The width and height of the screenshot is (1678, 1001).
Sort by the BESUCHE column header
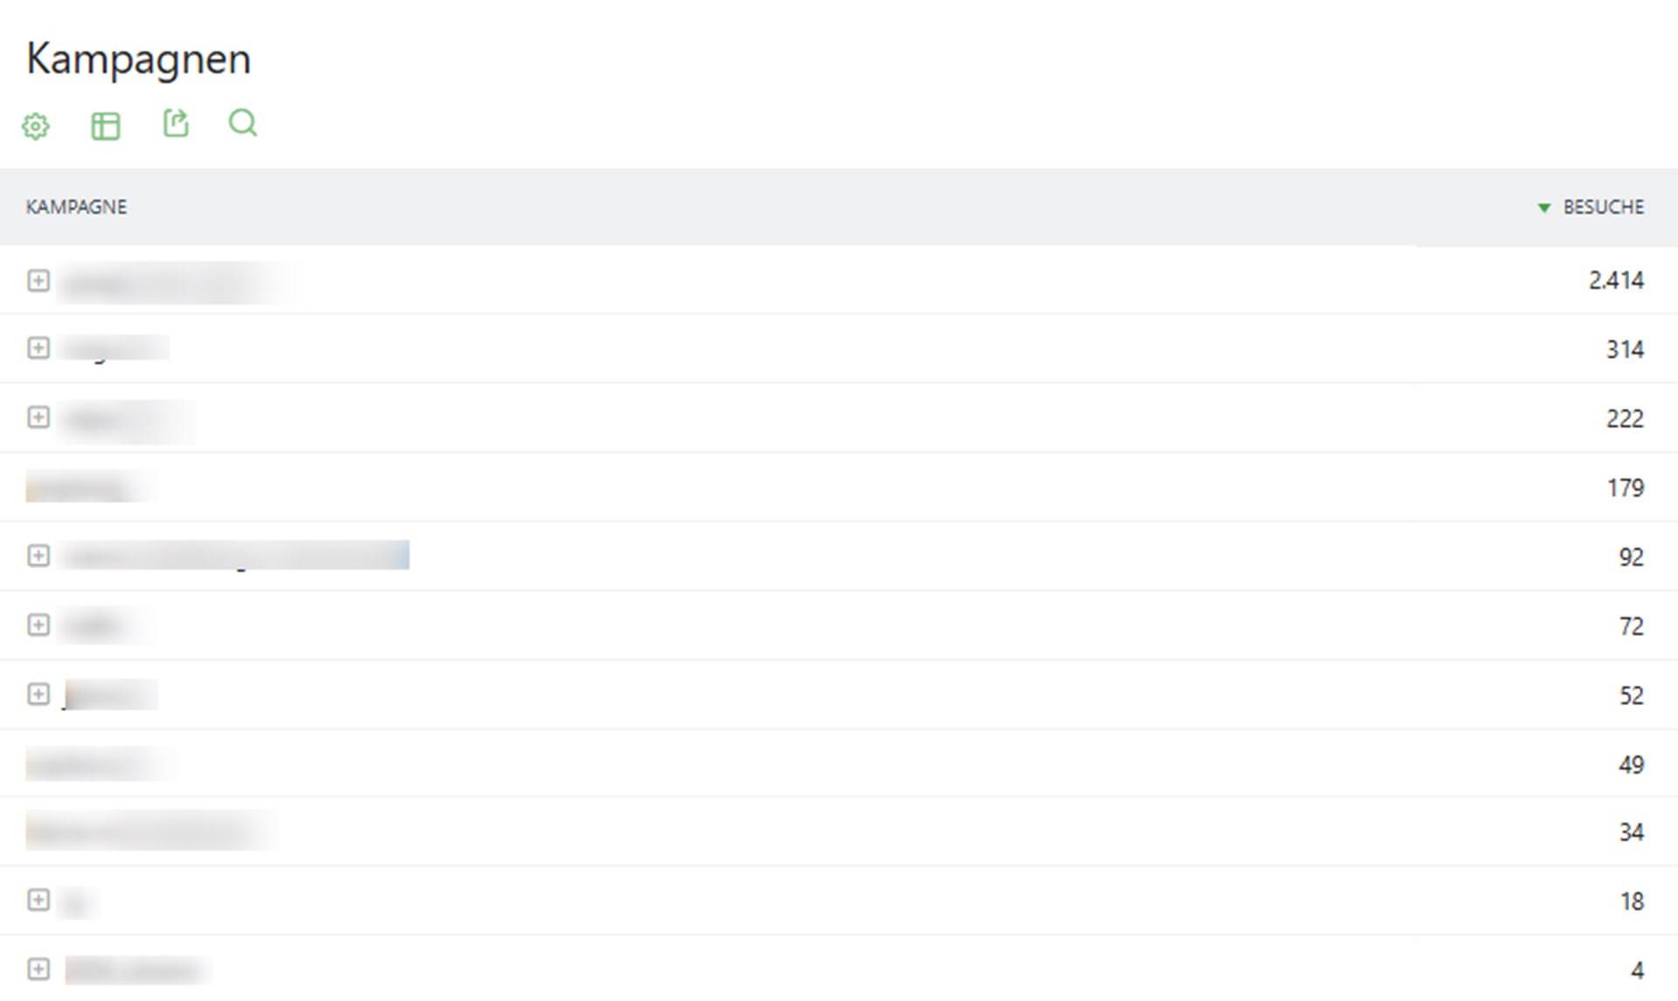coord(1603,207)
